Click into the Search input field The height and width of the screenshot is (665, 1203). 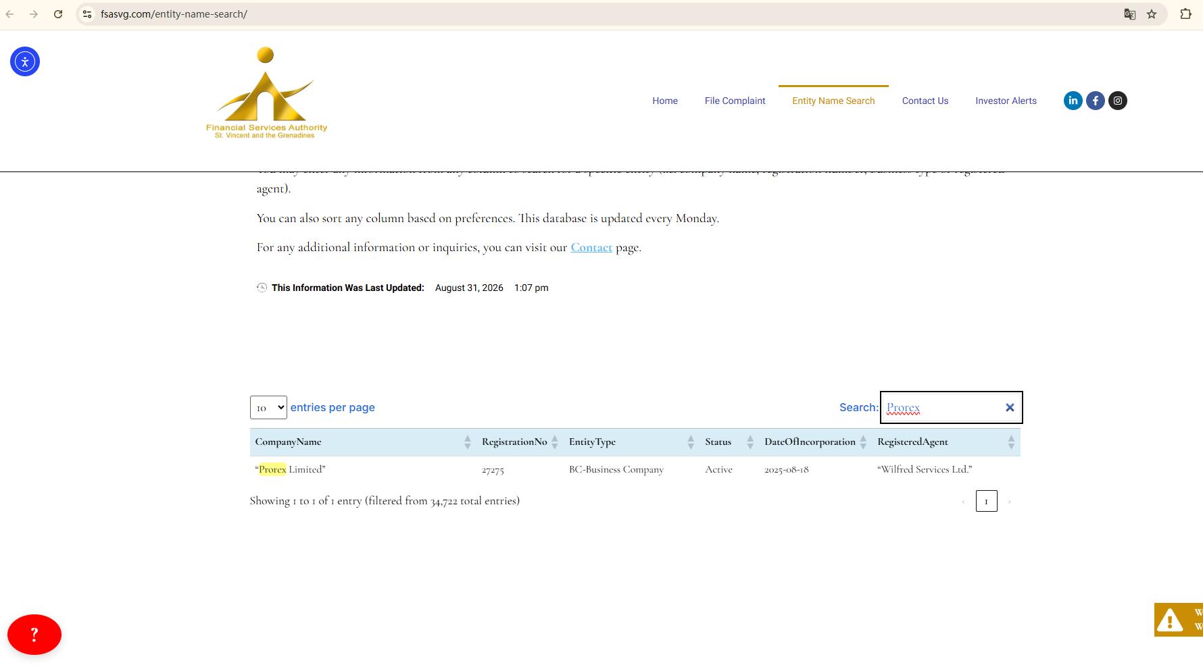[x=943, y=408]
